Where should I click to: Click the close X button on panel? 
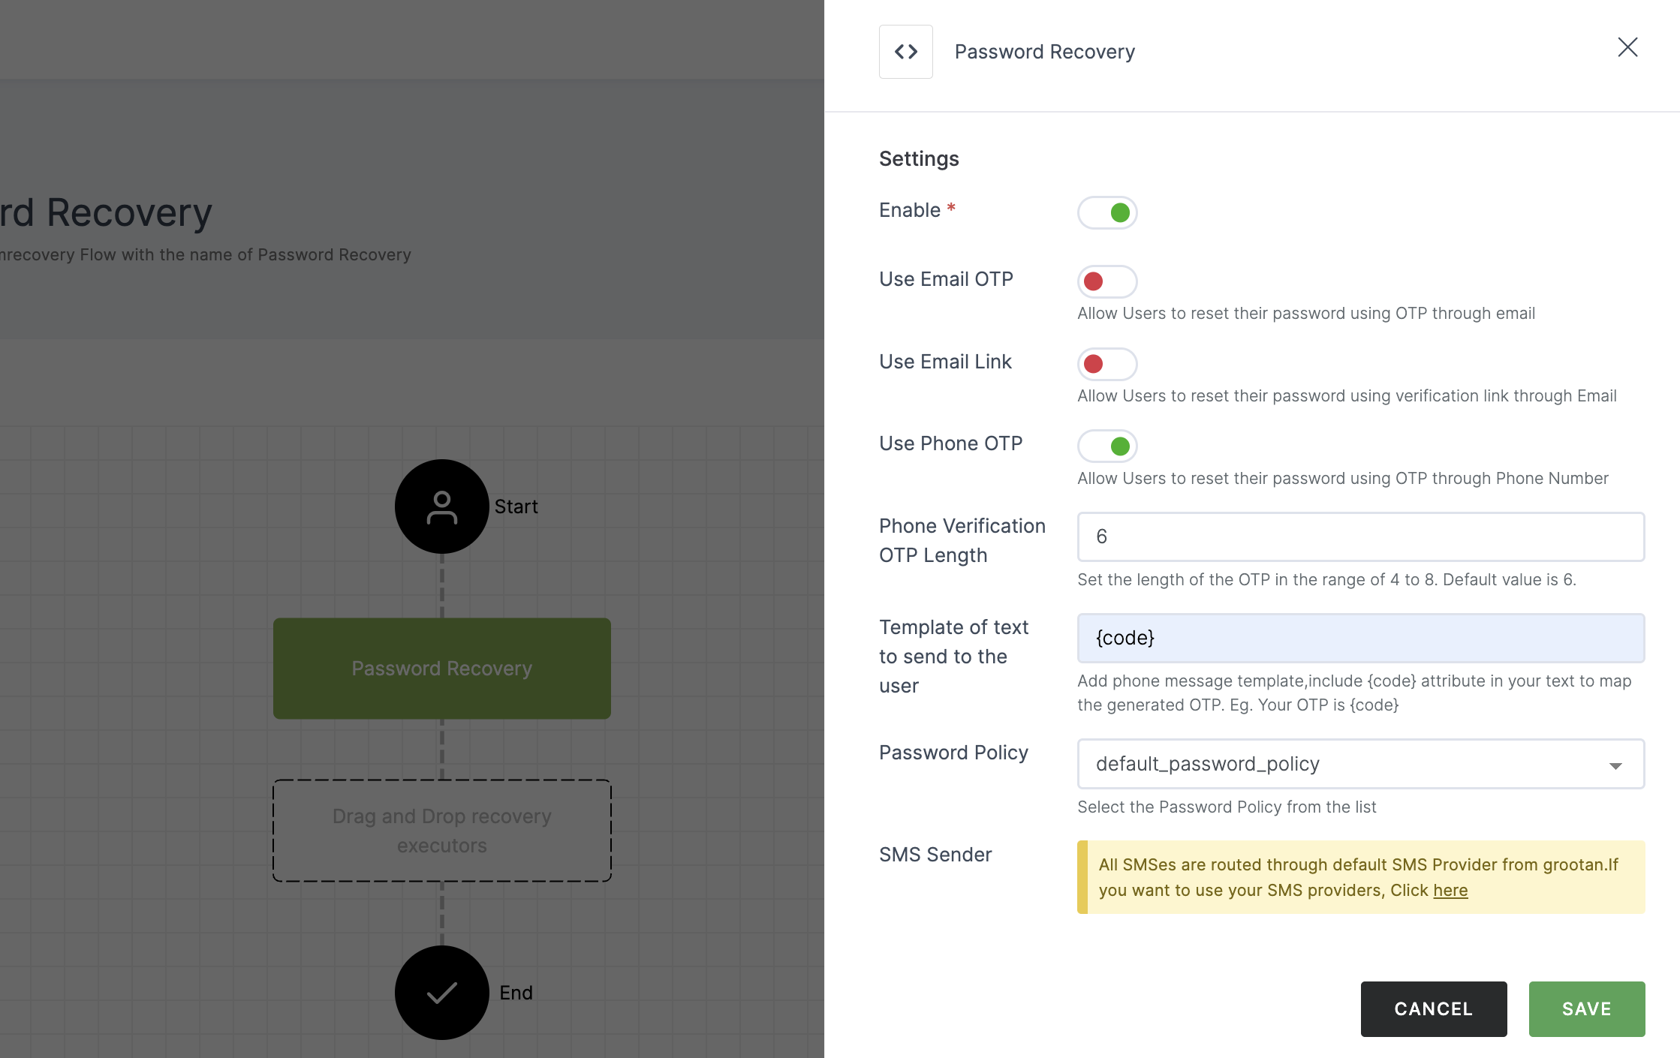1627,47
